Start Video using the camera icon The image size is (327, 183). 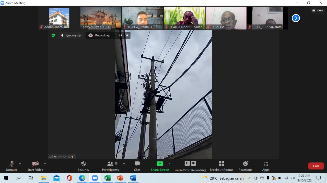[35, 166]
